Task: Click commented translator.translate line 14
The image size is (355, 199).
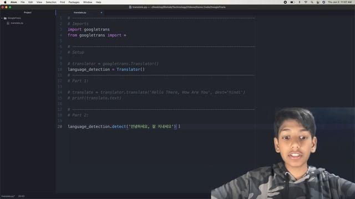Action: click(x=156, y=92)
